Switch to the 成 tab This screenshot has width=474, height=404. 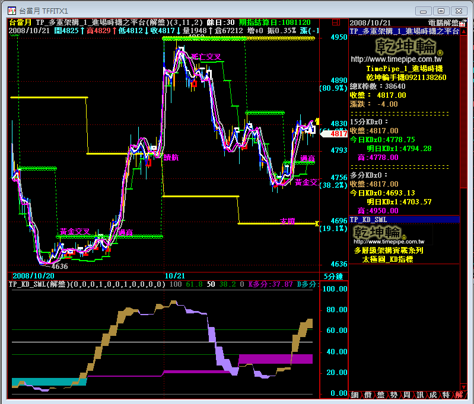433,395
